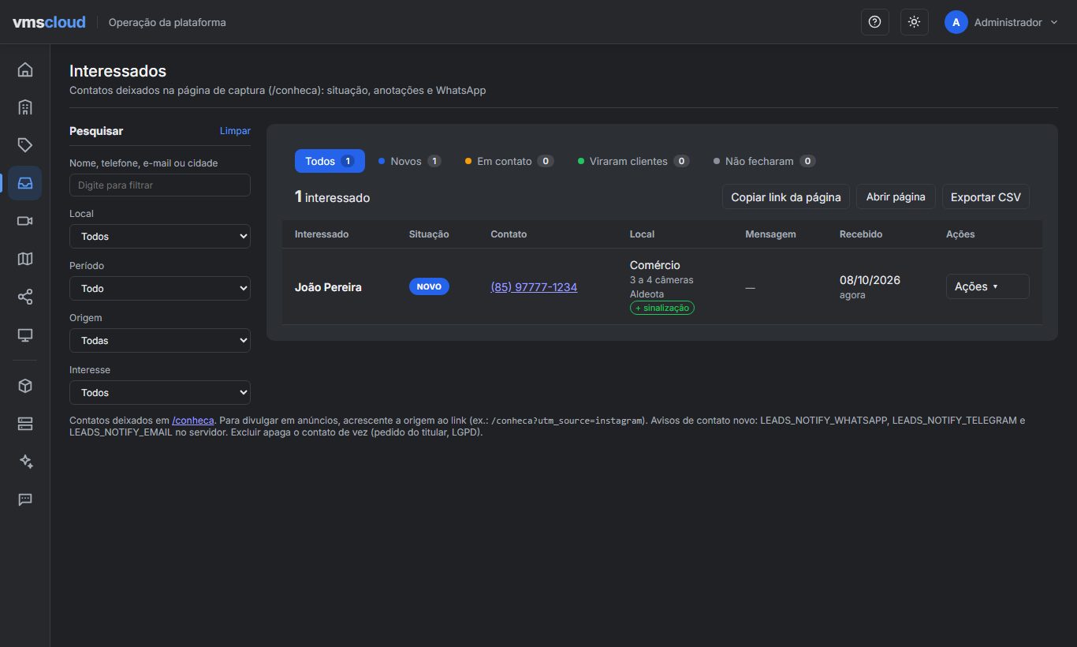Open the map icon in sidebar
The image size is (1077, 647).
pyautogui.click(x=25, y=259)
